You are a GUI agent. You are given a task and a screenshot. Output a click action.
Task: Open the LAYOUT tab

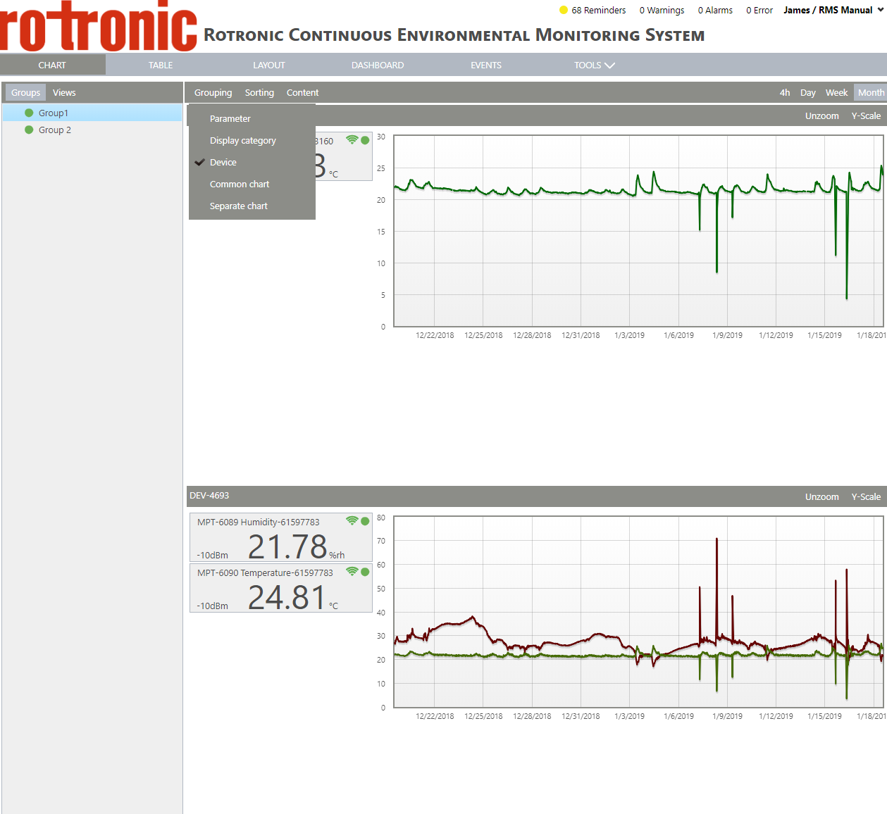[269, 65]
